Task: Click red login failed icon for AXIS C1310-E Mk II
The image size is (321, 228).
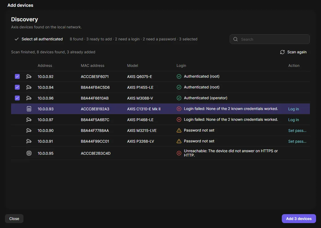Action: 179,109
